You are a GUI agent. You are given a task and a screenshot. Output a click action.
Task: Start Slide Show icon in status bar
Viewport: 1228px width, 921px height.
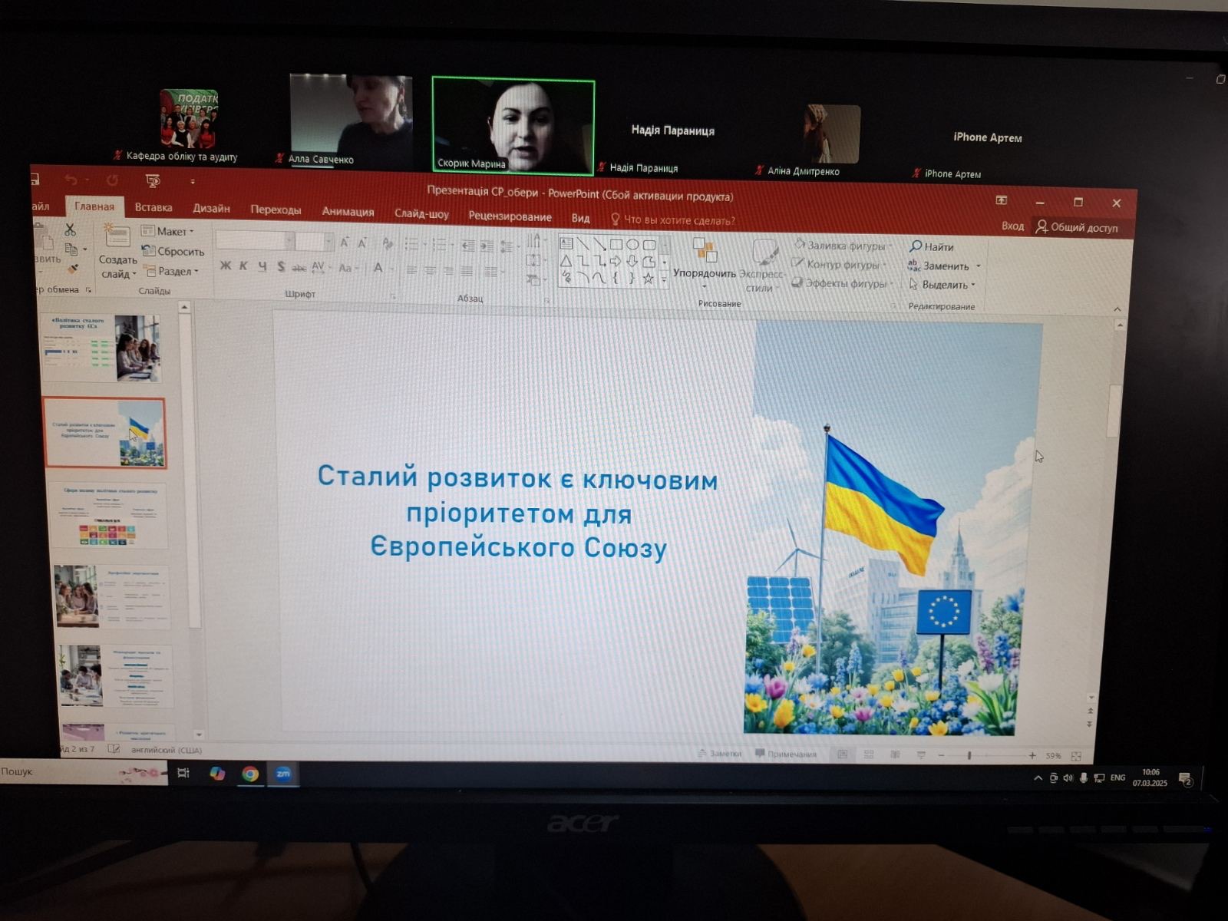[921, 755]
